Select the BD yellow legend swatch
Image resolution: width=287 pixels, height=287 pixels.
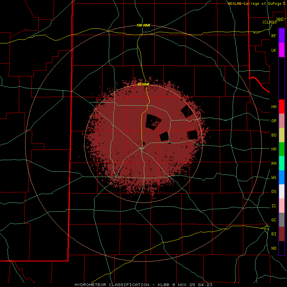pos(282,135)
